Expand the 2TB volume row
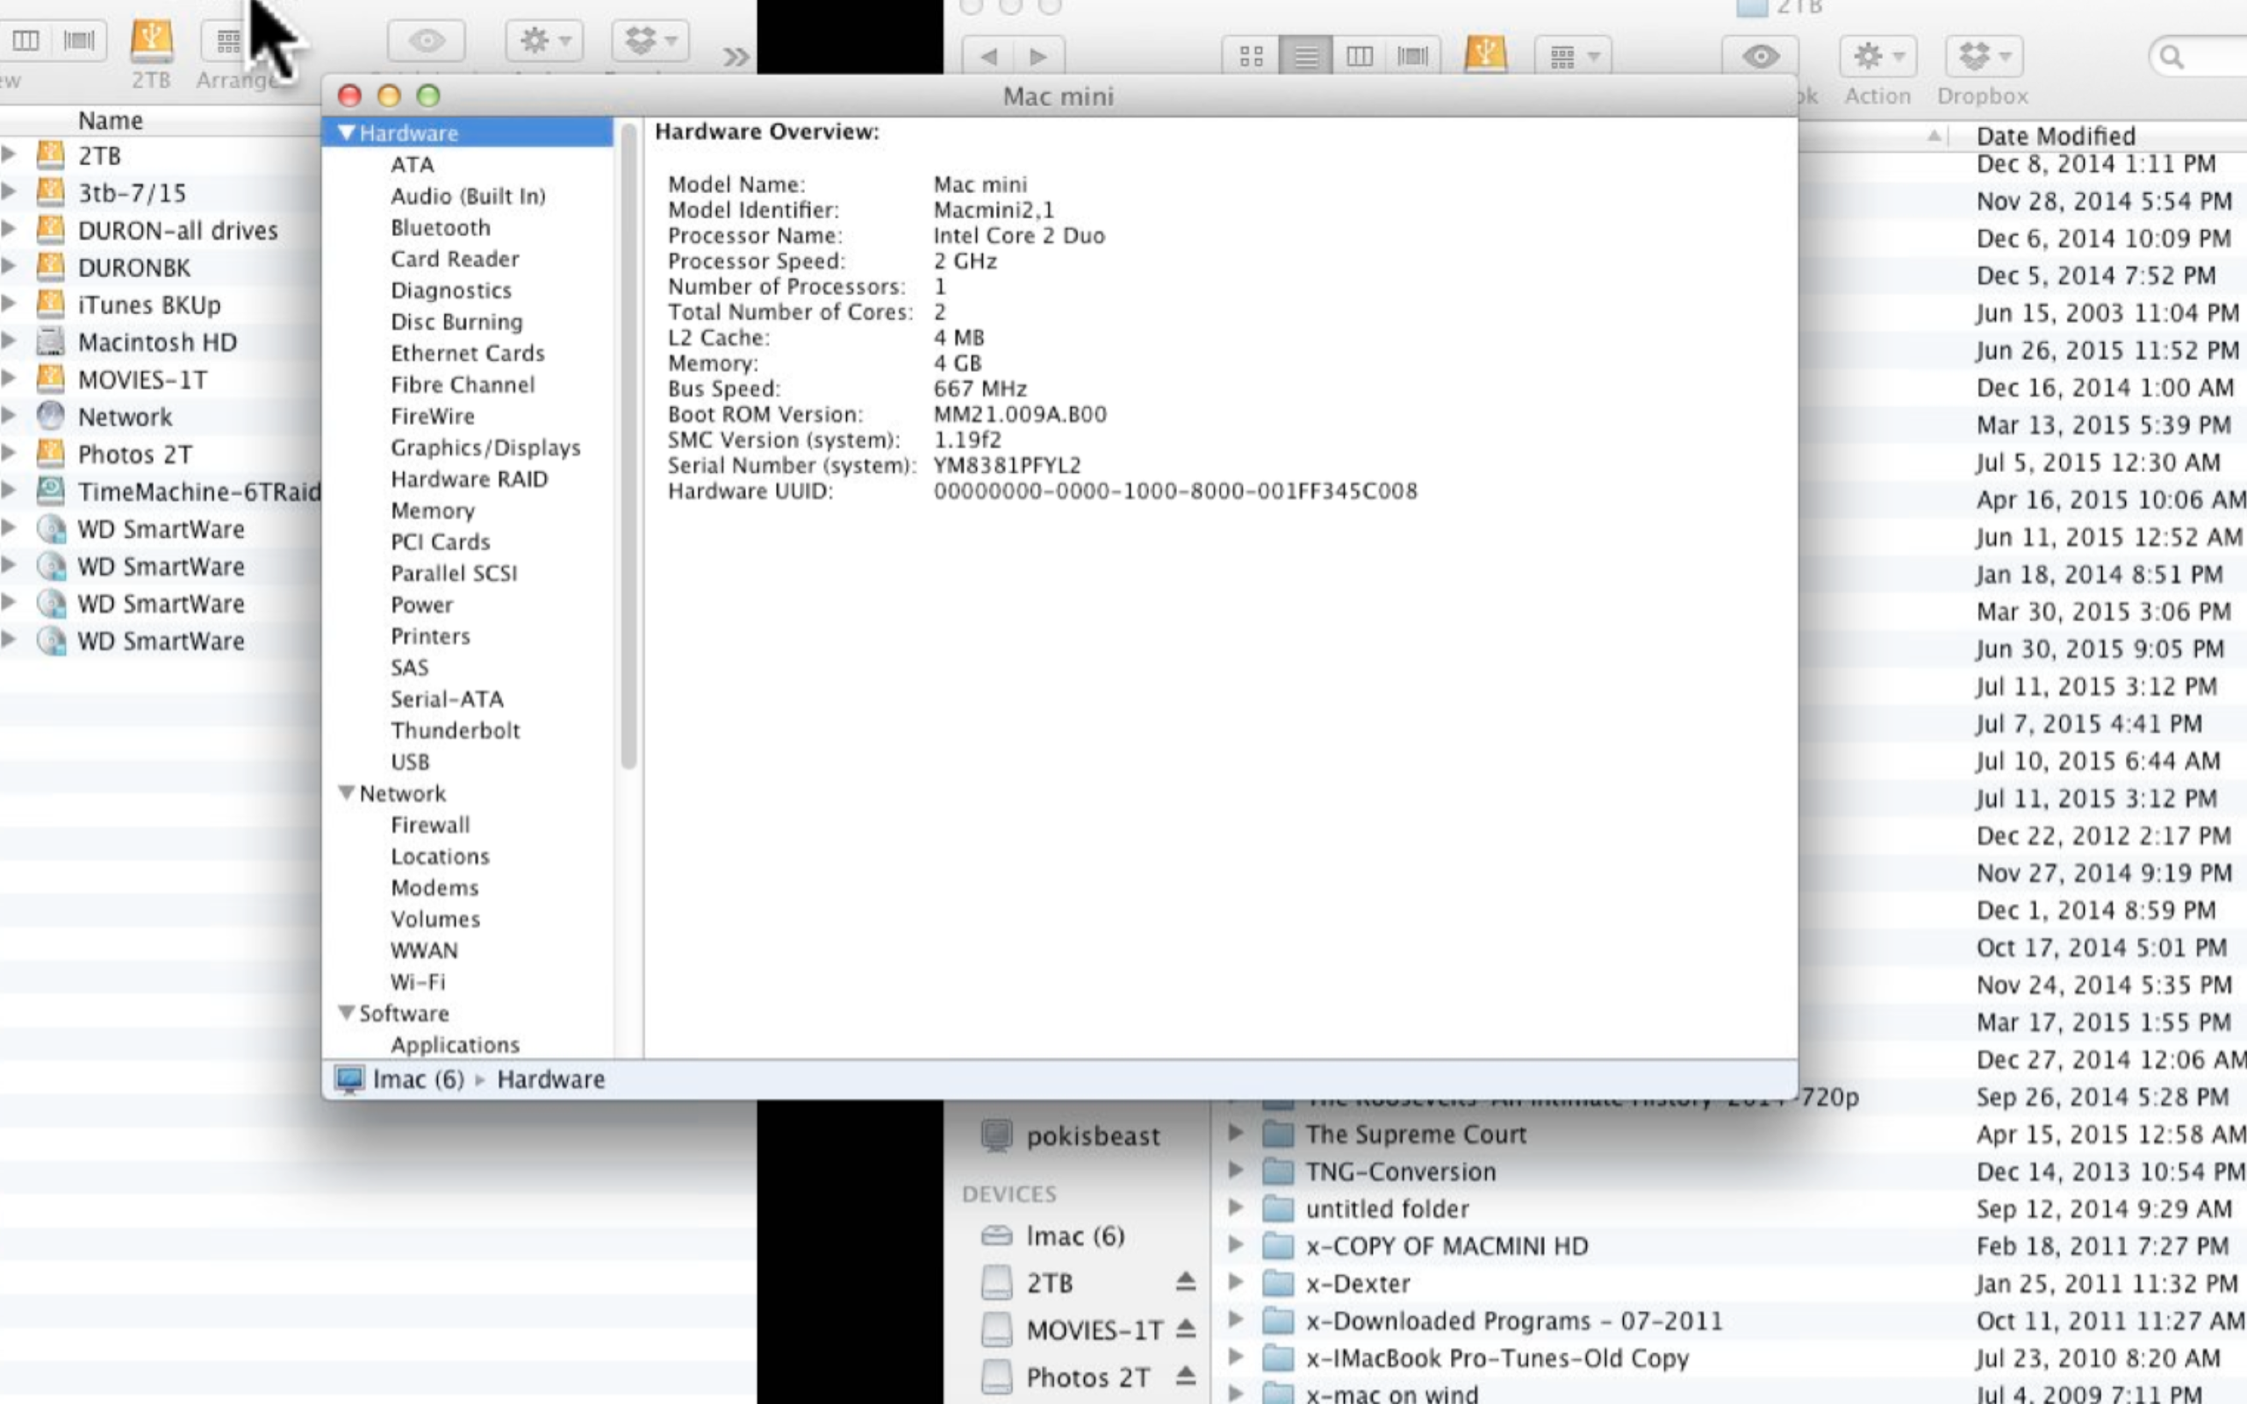Image resolution: width=2247 pixels, height=1404 pixels. coord(9,155)
